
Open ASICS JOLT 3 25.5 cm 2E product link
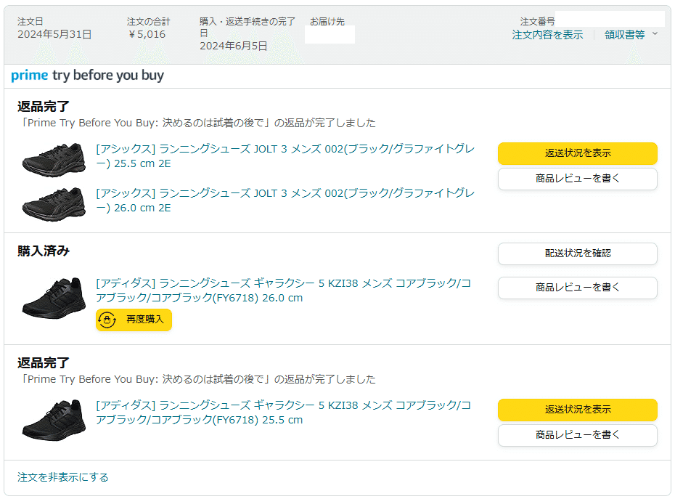(x=285, y=156)
